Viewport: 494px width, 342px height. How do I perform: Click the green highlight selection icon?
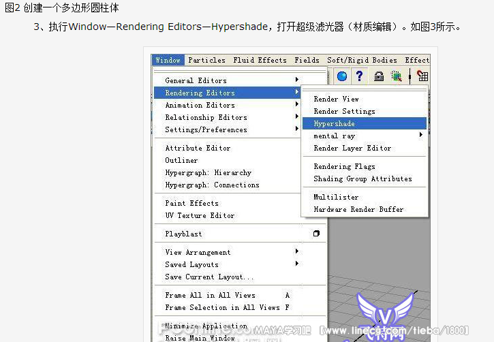pyautogui.click(x=397, y=76)
